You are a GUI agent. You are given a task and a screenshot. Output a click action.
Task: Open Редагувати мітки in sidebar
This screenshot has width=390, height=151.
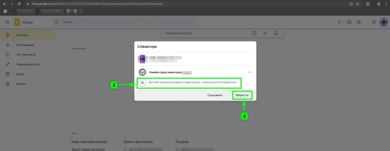pyautogui.click(x=28, y=64)
